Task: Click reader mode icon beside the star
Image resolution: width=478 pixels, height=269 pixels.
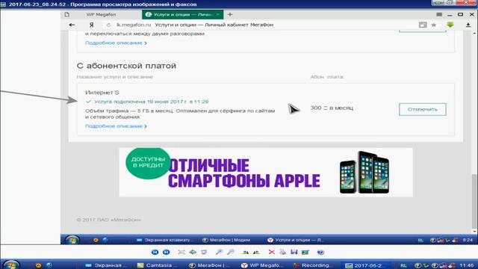Action: [x=423, y=25]
